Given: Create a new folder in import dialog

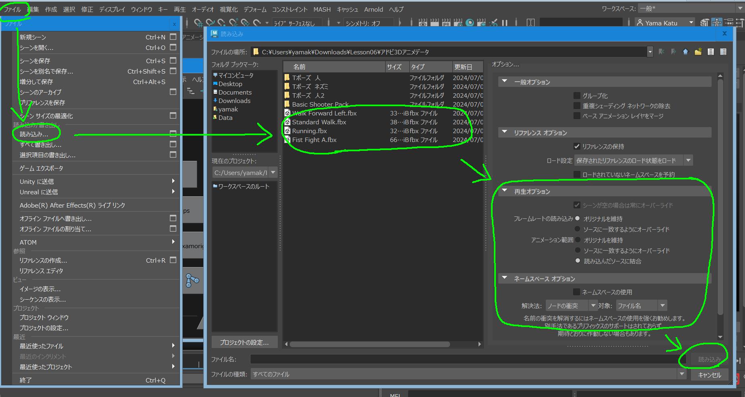Looking at the screenshot, I should pyautogui.click(x=698, y=51).
